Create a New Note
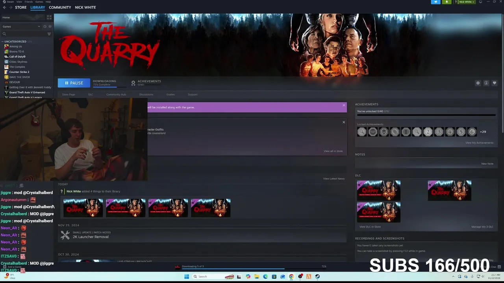 coord(487,164)
